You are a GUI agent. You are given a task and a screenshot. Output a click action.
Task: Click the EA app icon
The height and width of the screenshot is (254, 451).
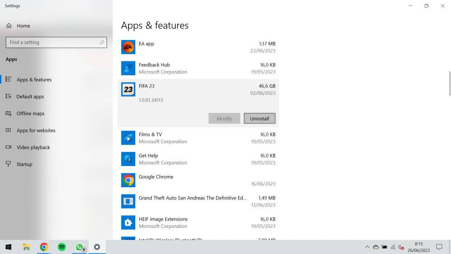tap(128, 47)
